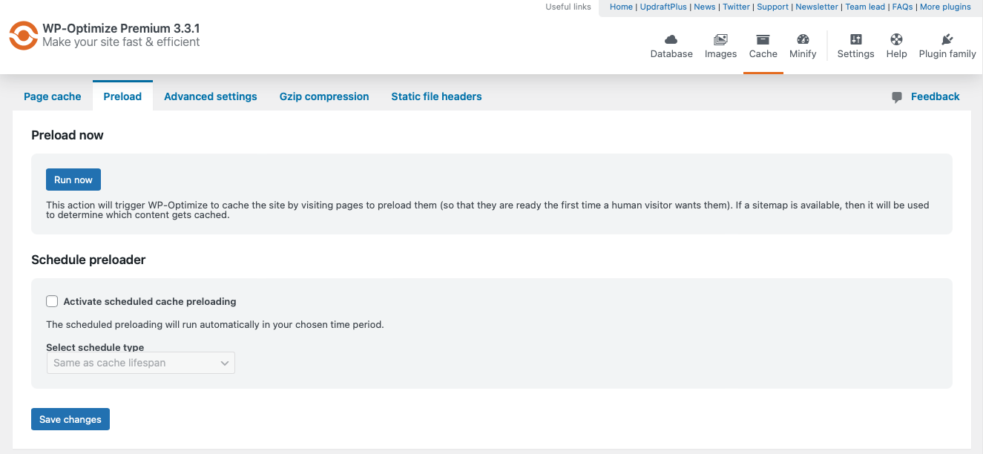Enable Activate scheduled cache preloading checkbox

tap(52, 301)
